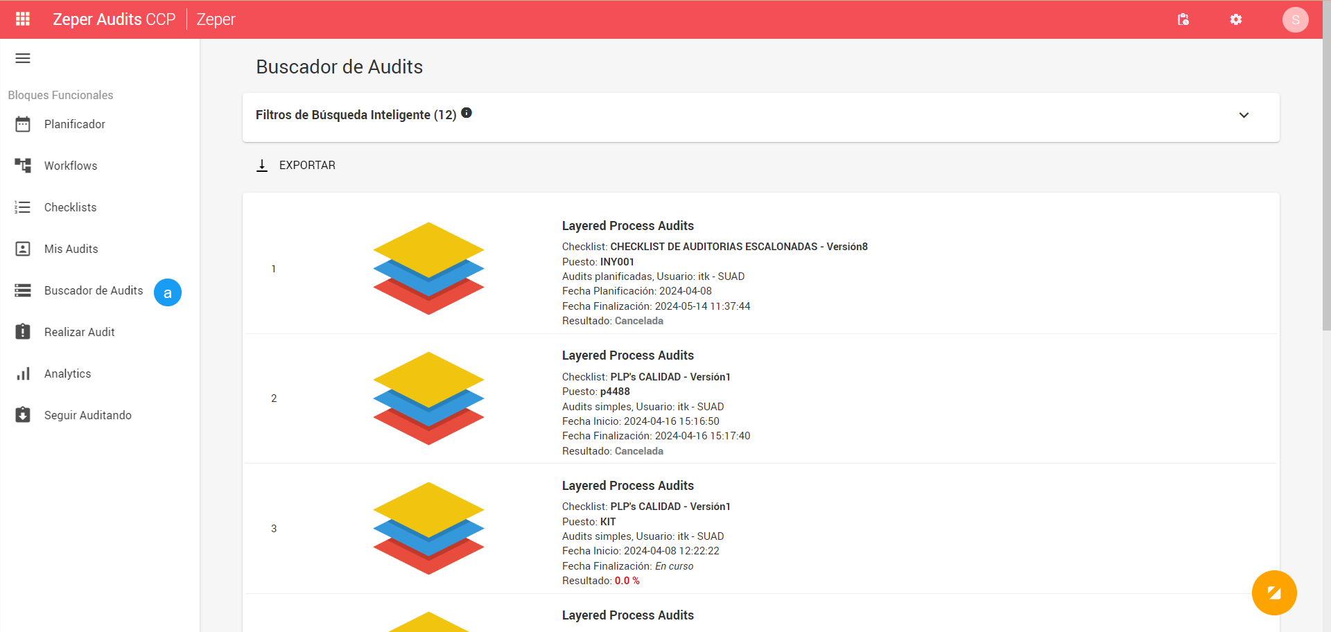This screenshot has height=632, width=1331.
Task: Click result '0.0 %' in audit 3
Action: pyautogui.click(x=627, y=581)
